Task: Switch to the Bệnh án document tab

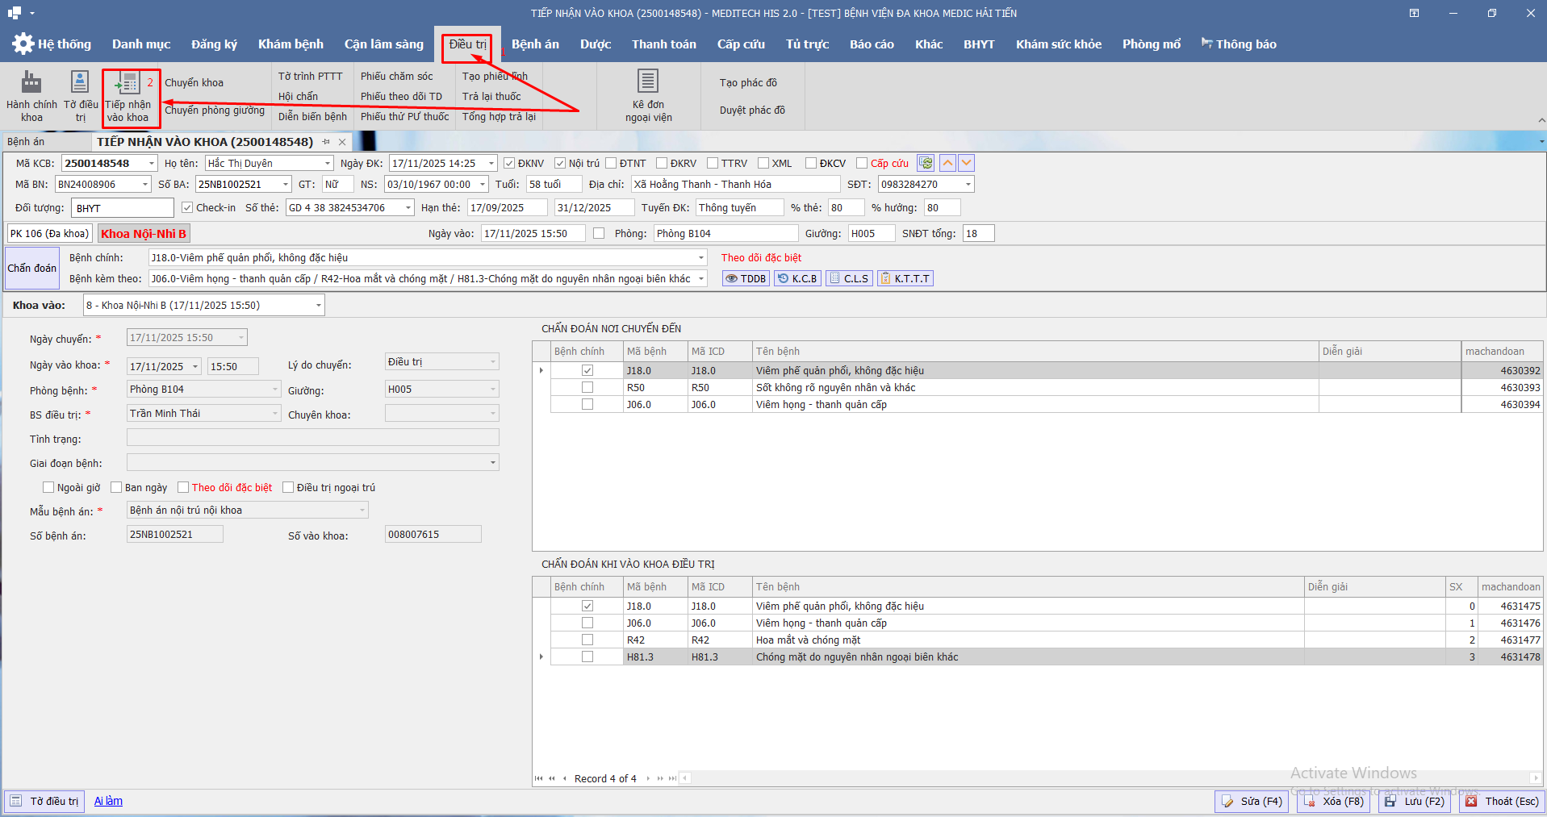Action: (26, 142)
